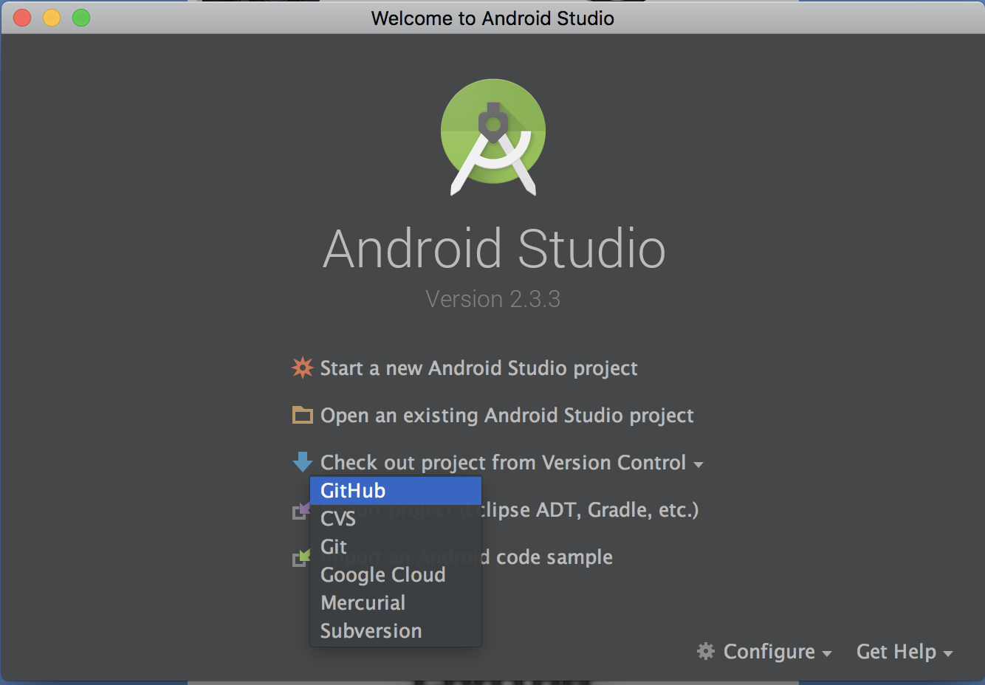The height and width of the screenshot is (685, 985).
Task: Select Subversion at the bottom of the menu
Action: click(371, 630)
